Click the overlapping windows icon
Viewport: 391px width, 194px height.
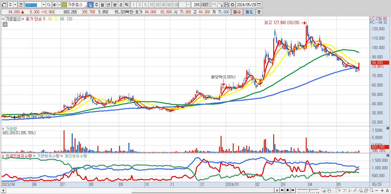[329, 190]
